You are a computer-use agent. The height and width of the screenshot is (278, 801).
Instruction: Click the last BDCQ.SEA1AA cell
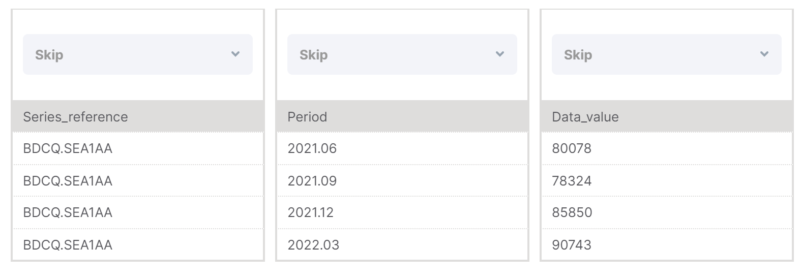coord(138,244)
